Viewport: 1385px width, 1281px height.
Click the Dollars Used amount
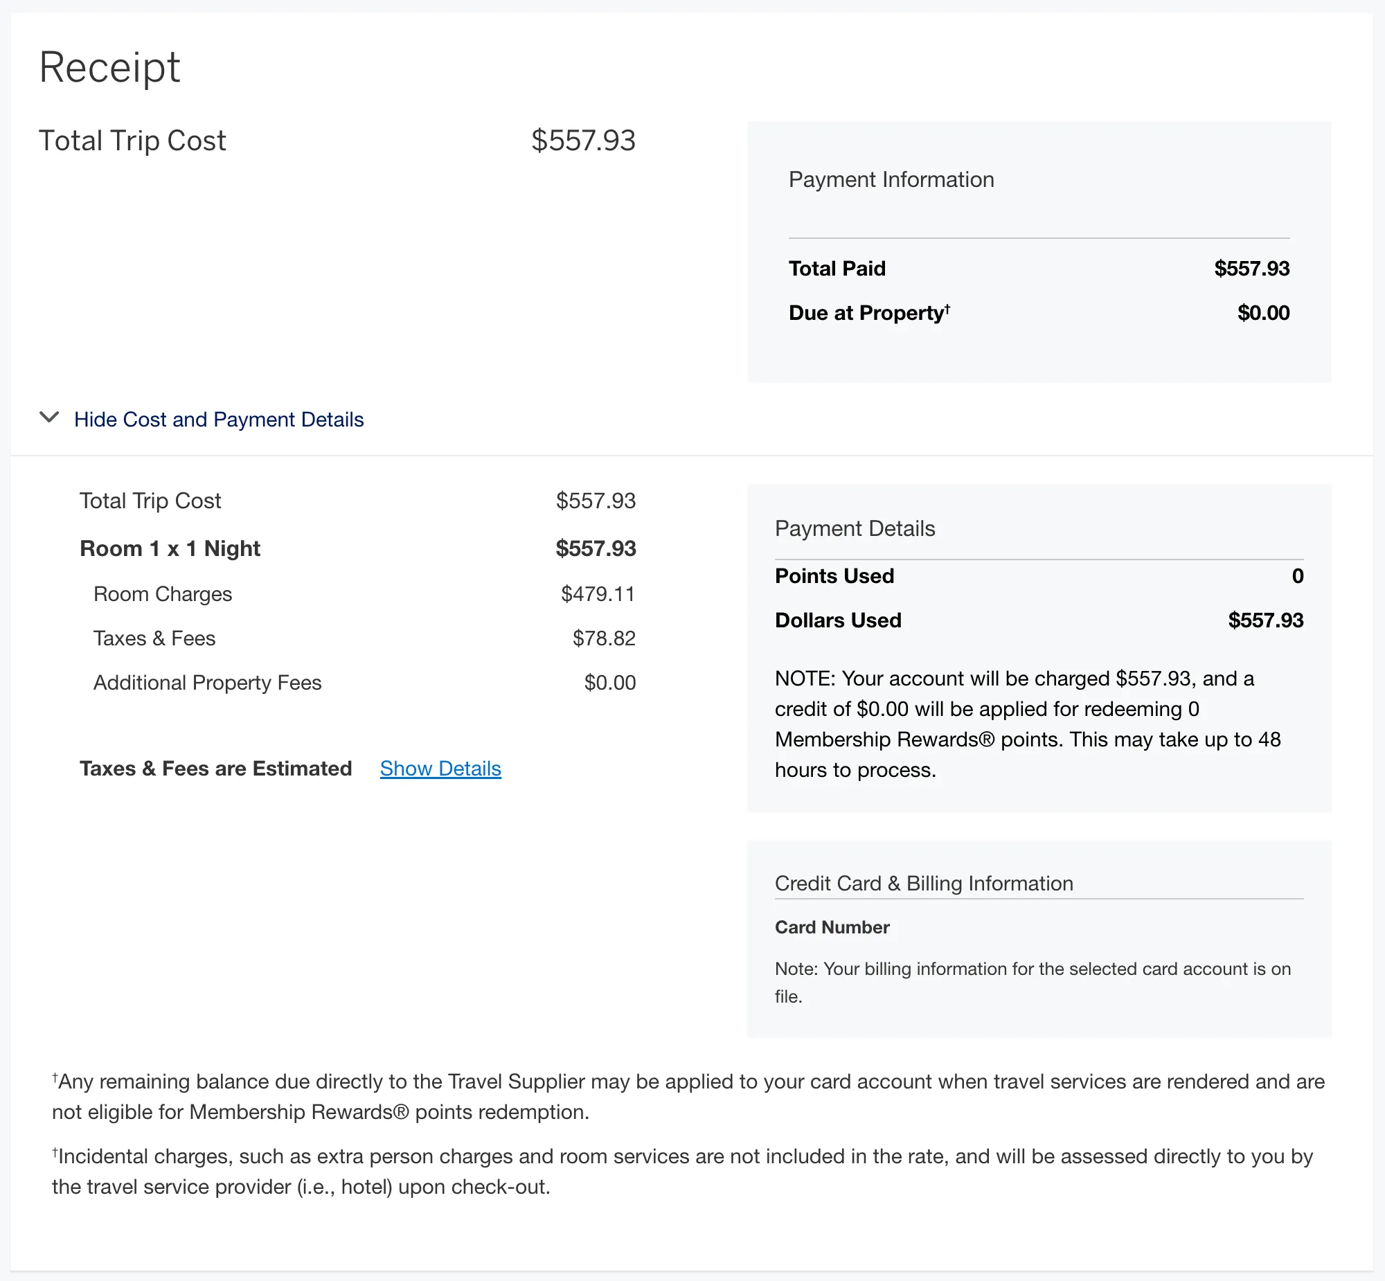point(1265,620)
